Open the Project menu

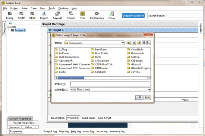pyautogui.click(x=14, y=8)
